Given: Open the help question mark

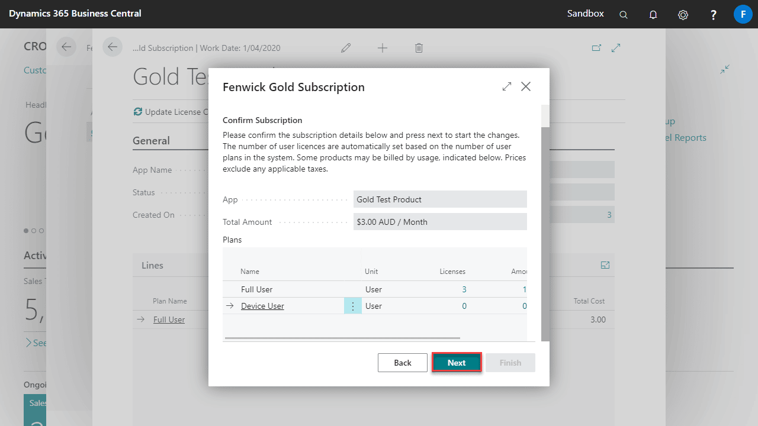Looking at the screenshot, I should [714, 15].
